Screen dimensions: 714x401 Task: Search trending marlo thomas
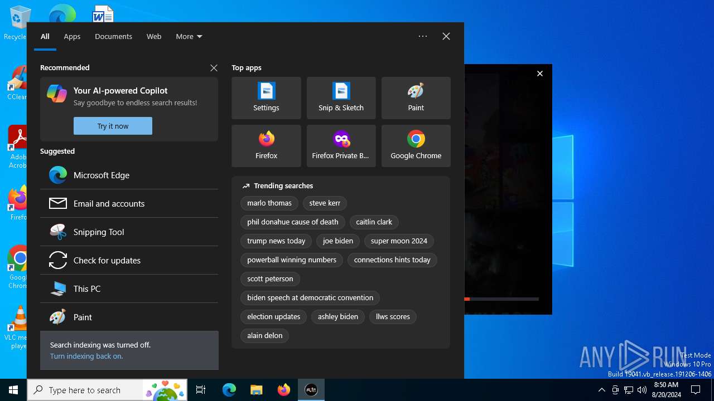269,203
